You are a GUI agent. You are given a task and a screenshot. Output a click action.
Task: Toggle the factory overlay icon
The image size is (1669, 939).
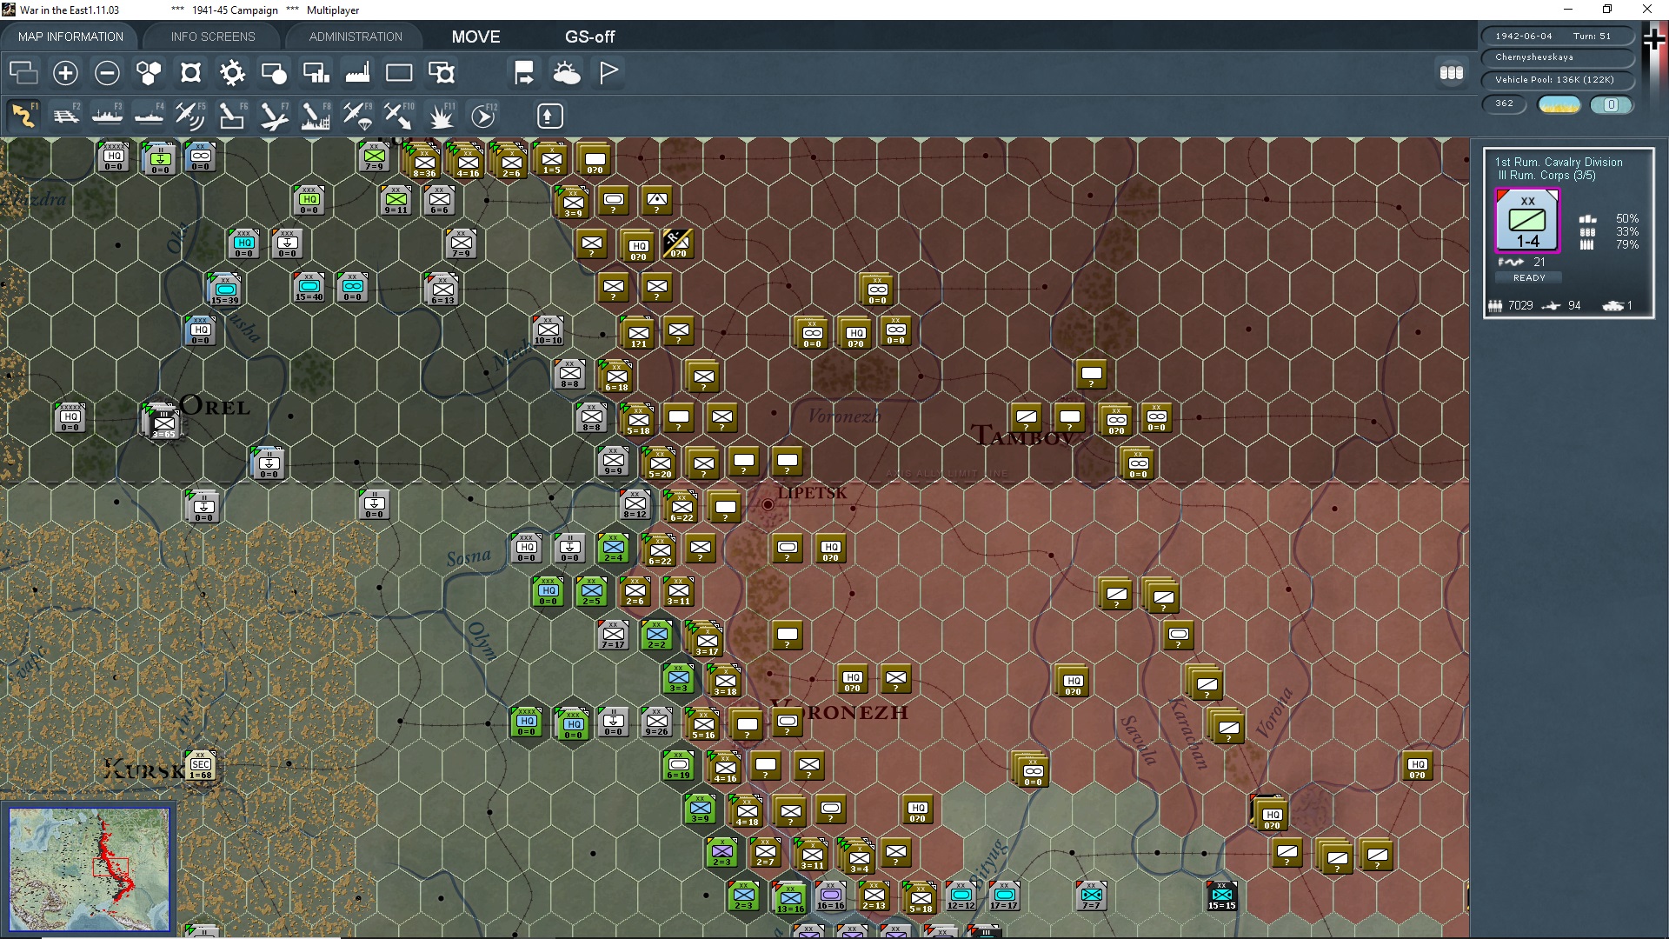pos(357,73)
